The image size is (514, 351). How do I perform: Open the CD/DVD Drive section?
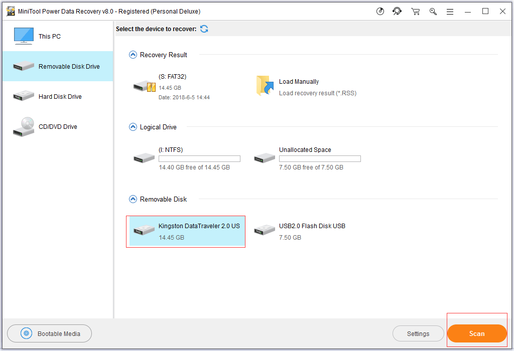coord(58,127)
